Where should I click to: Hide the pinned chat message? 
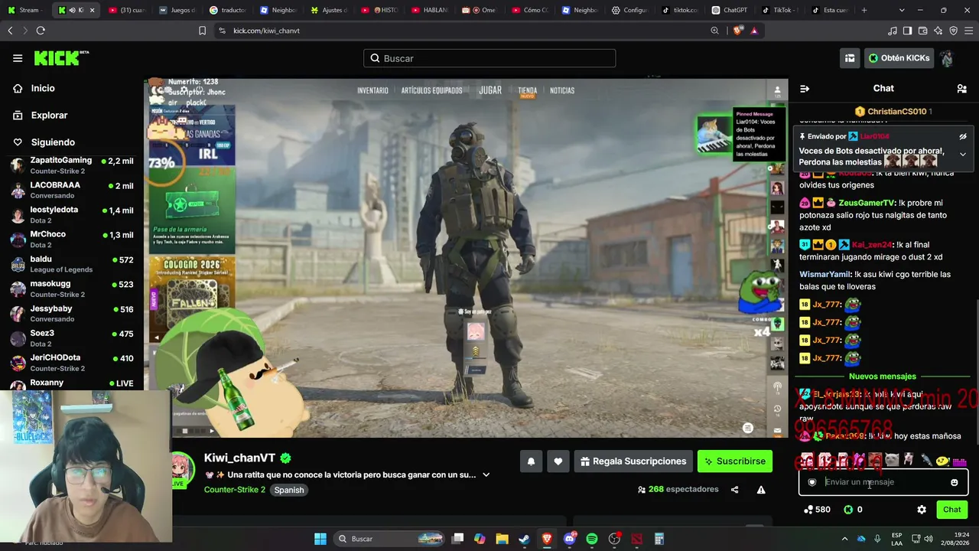[x=963, y=137]
